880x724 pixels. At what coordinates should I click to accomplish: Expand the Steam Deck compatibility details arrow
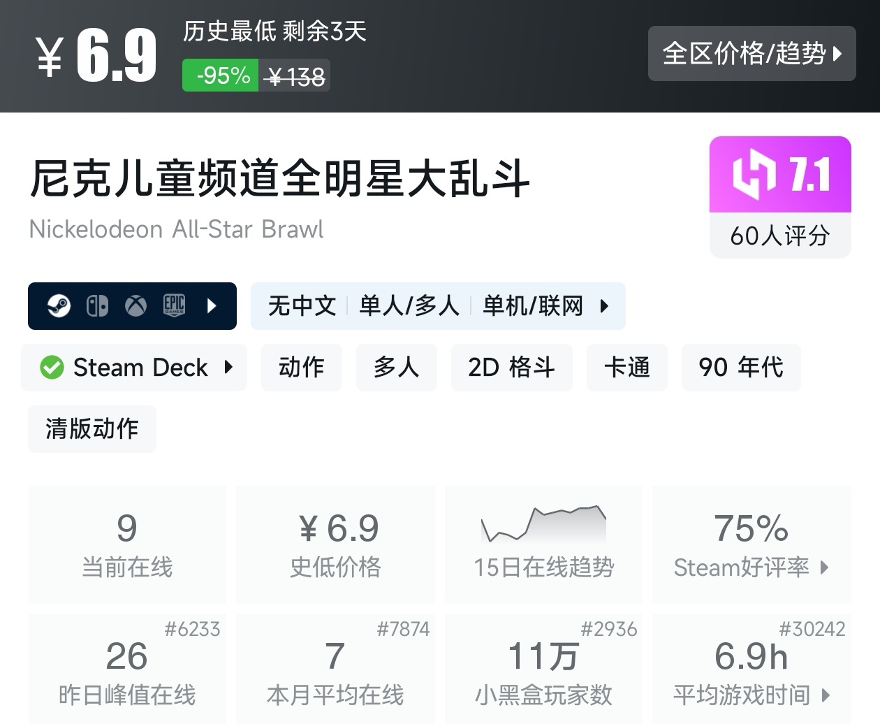pos(228,367)
